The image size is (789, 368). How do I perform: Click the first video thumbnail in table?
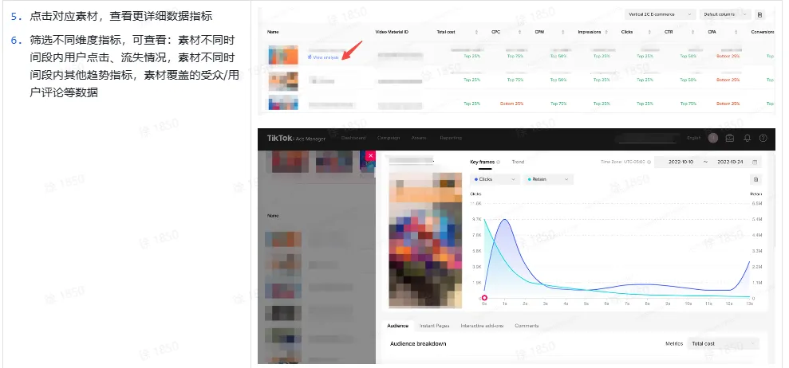(x=282, y=55)
